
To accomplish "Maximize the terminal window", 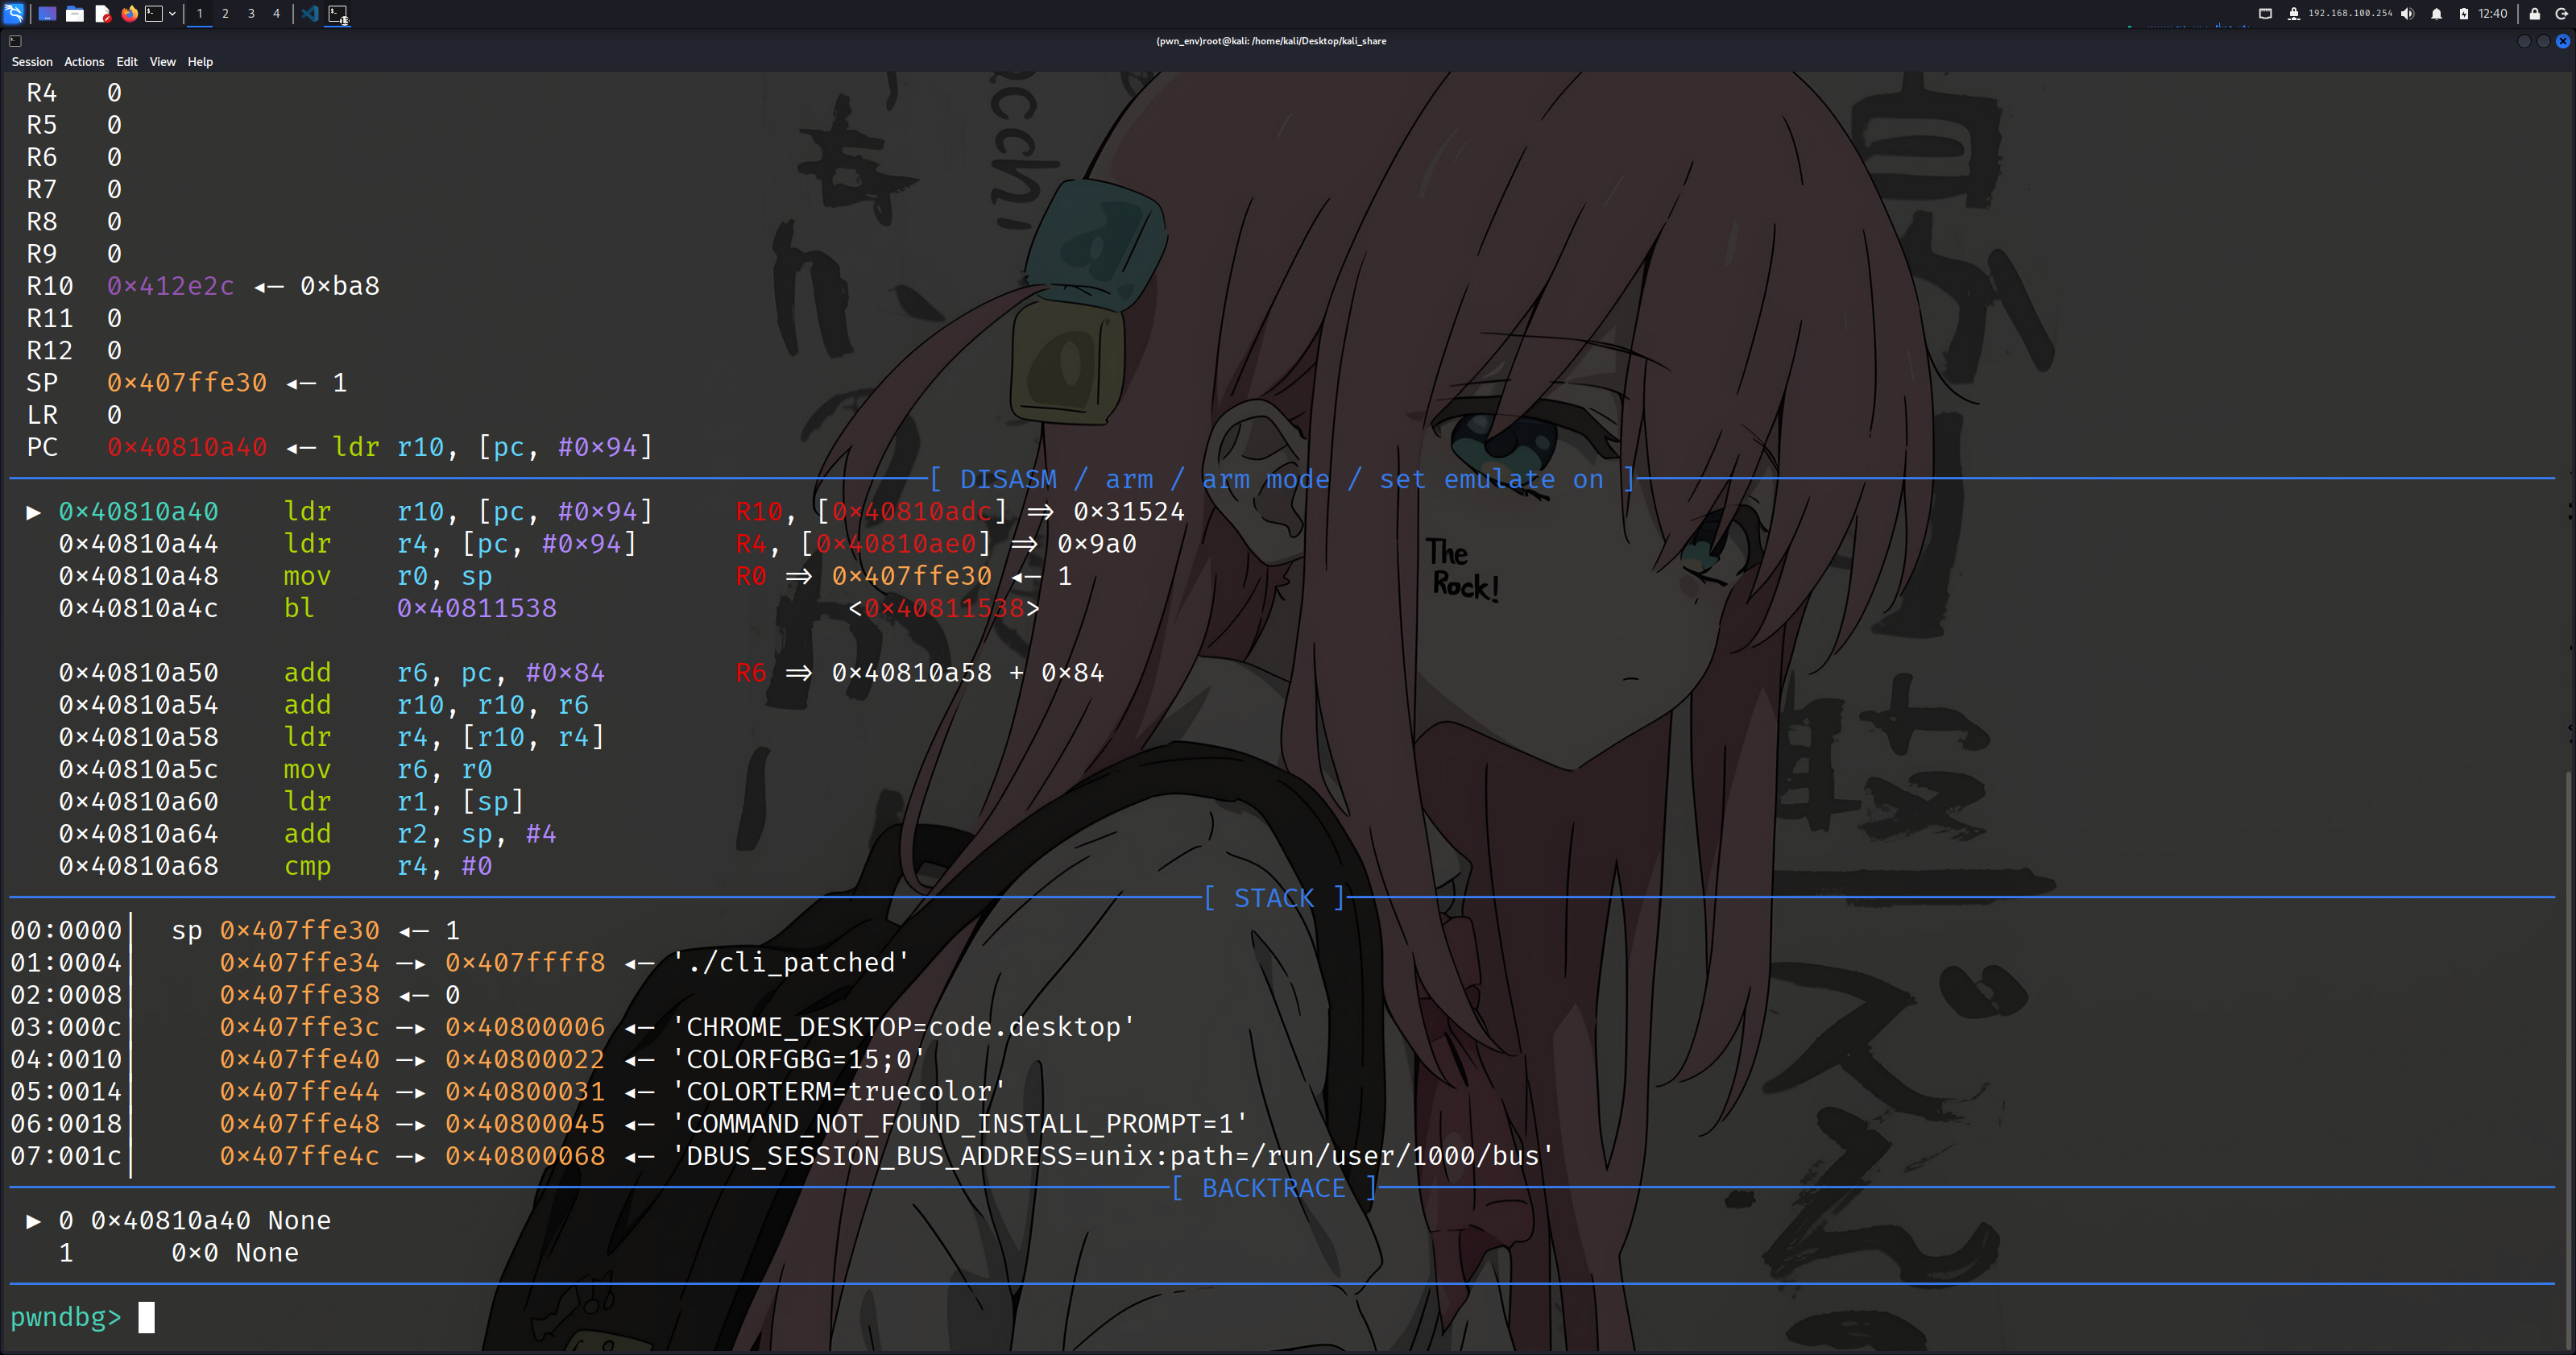I will pos(2543,41).
